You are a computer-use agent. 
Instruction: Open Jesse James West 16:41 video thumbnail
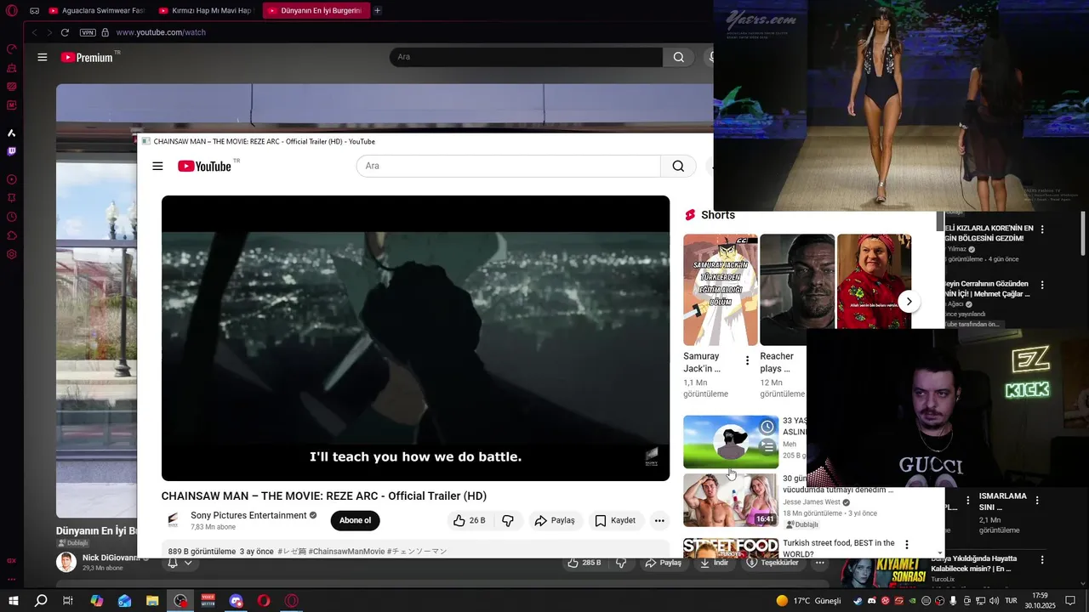[731, 501]
